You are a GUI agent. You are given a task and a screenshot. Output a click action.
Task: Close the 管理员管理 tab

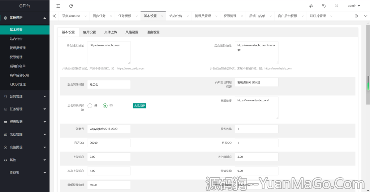216,16
